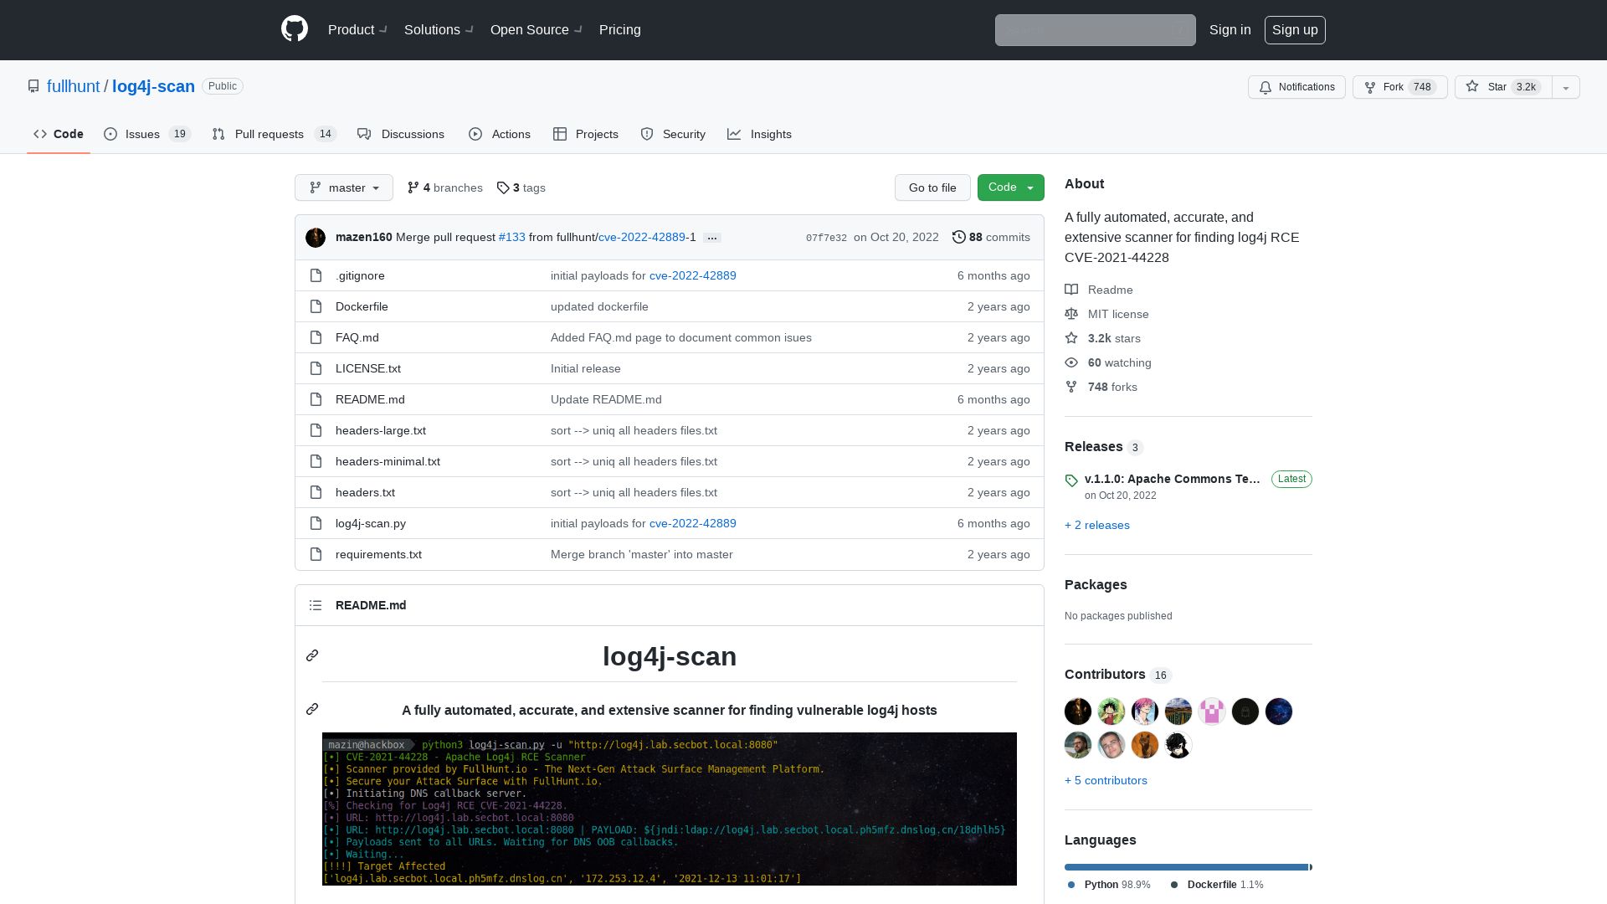Click the file icon for requirements.txt
The height and width of the screenshot is (904, 1607).
(x=316, y=554)
